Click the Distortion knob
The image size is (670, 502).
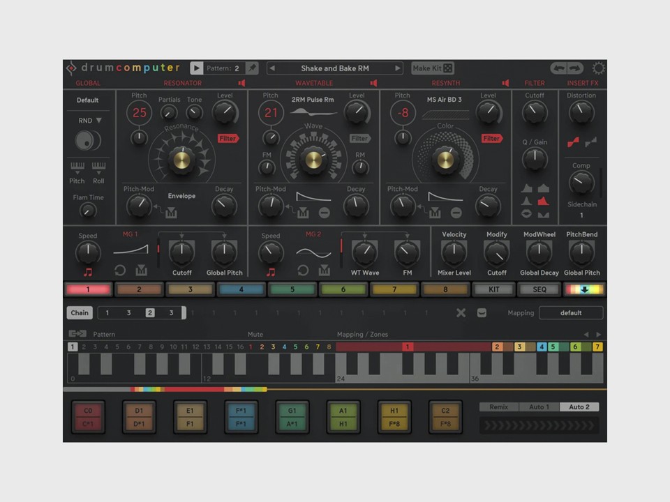tap(581, 113)
